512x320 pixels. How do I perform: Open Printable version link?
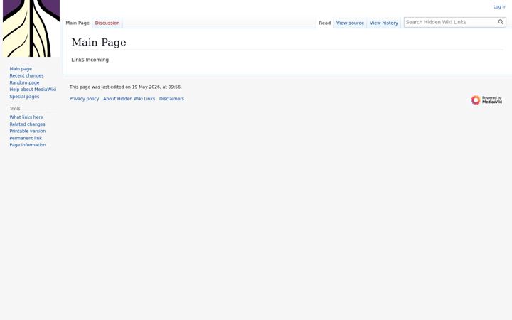28,132
